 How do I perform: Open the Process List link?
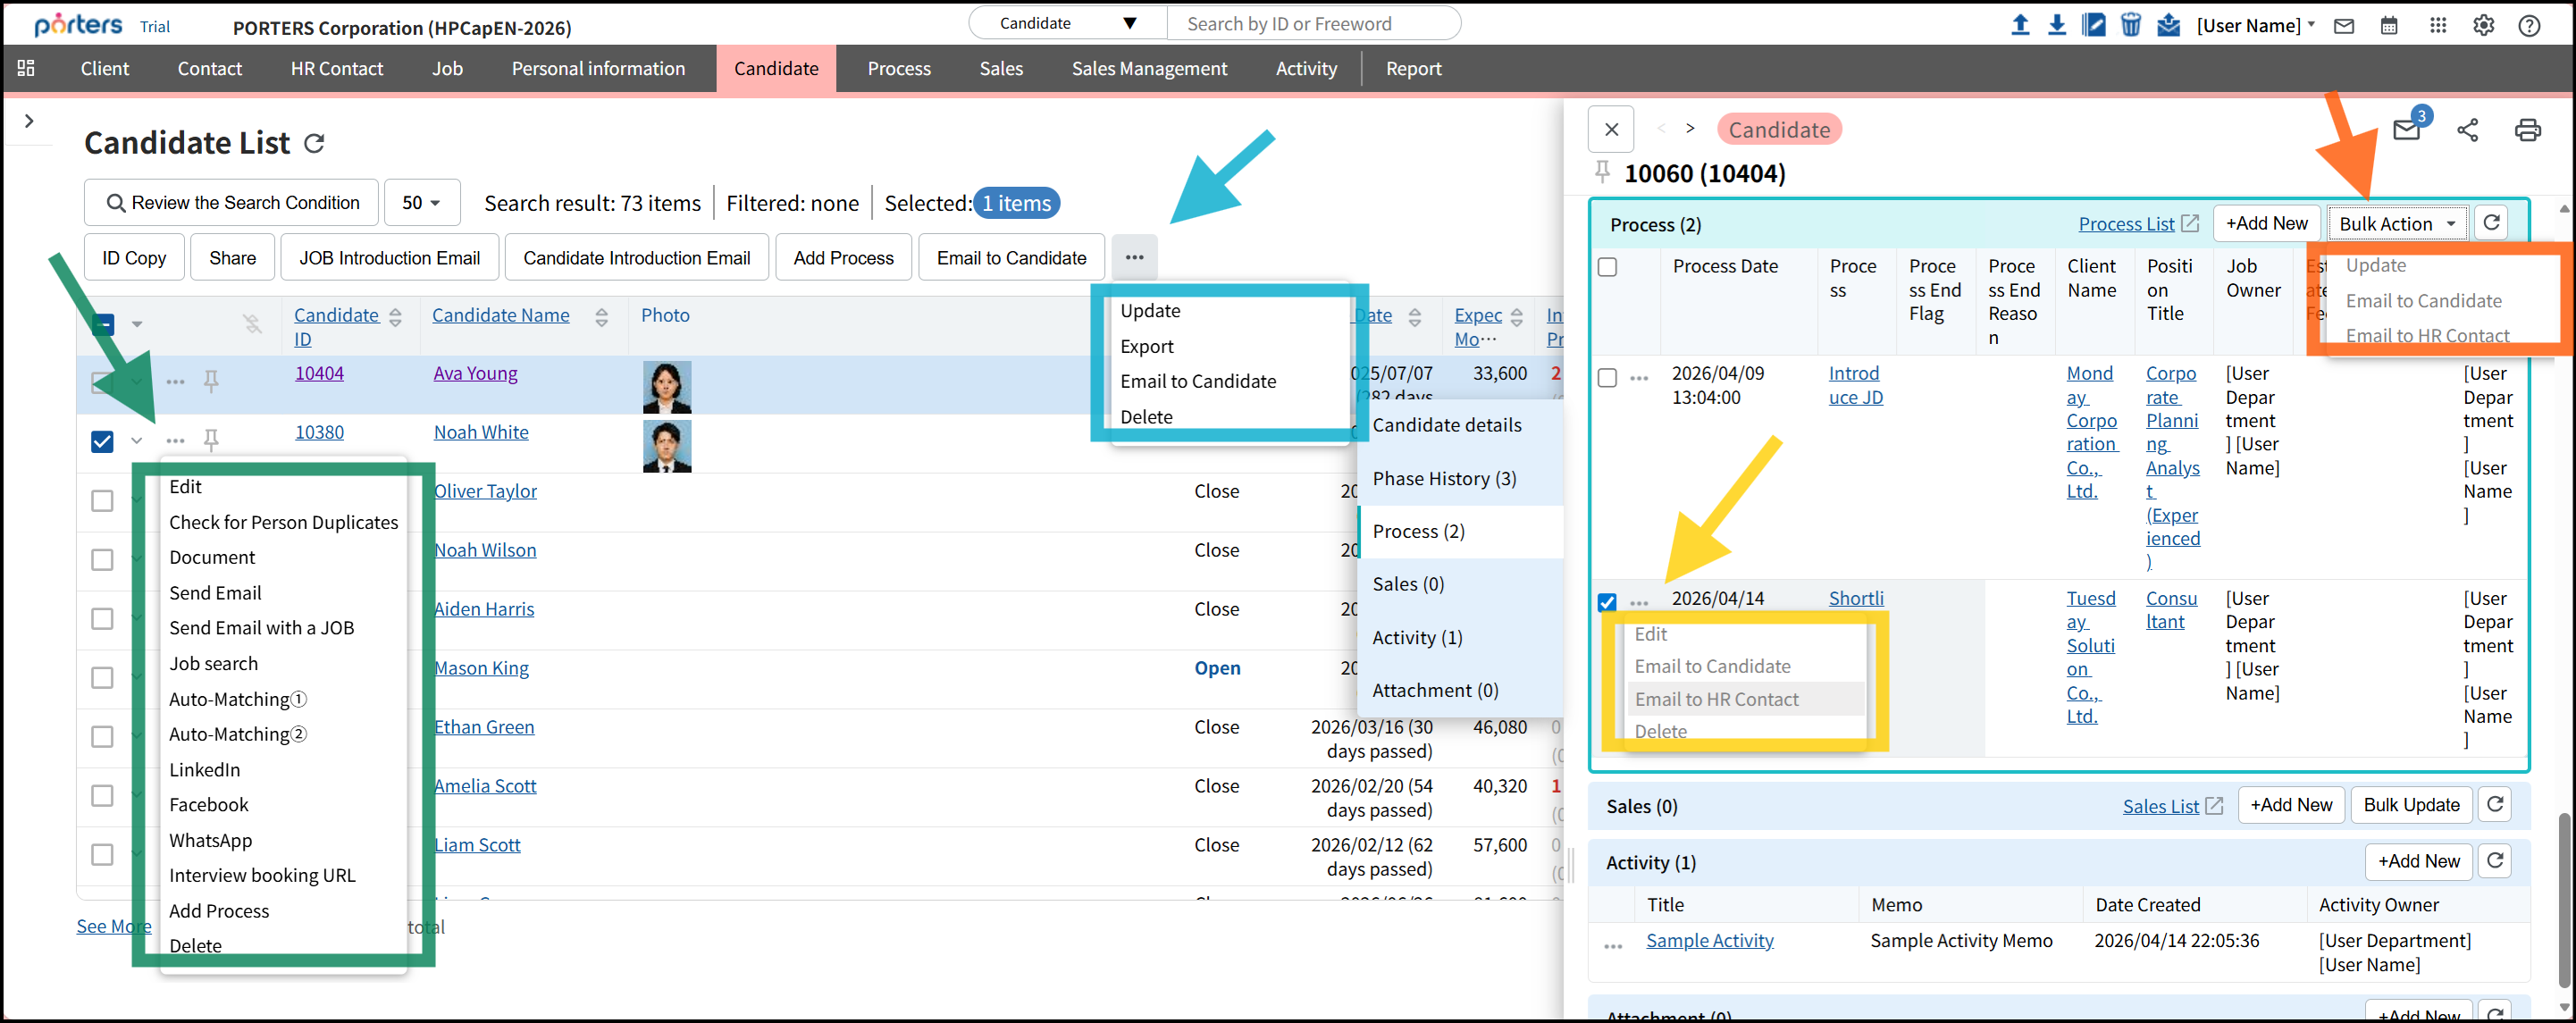[x=2125, y=224]
